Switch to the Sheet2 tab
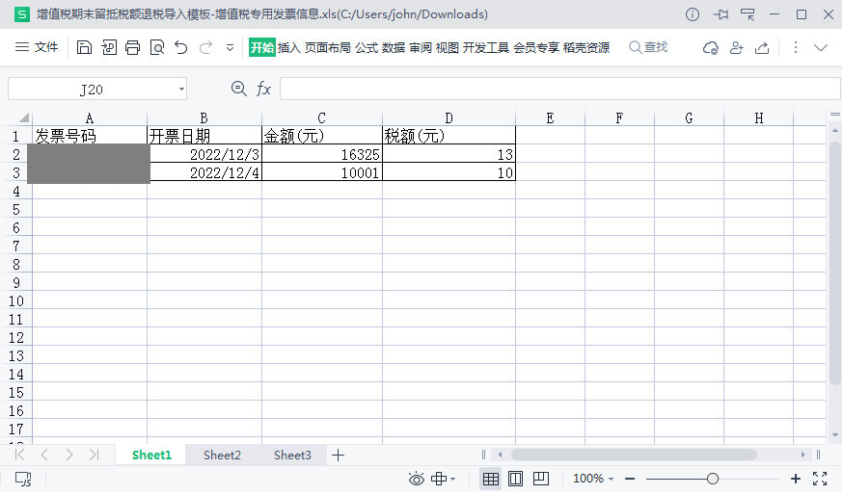The width and height of the screenshot is (843, 495). click(222, 456)
